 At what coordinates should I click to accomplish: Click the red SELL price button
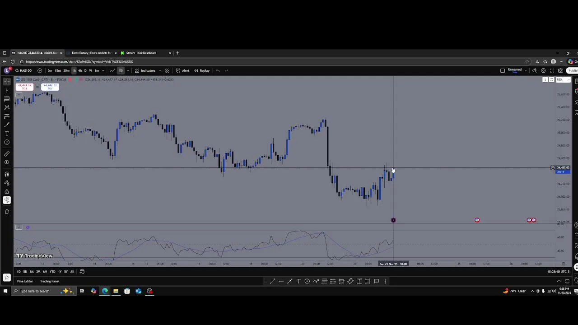click(24, 87)
